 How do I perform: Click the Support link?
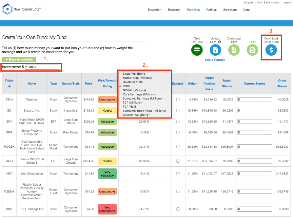coord(248,2)
